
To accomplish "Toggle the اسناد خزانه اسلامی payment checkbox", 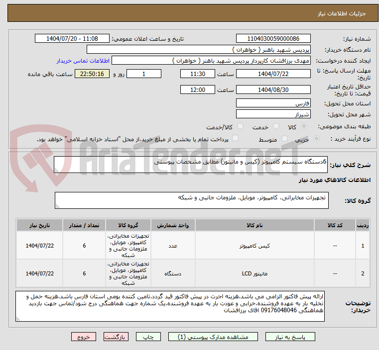I will coord(235,138).
